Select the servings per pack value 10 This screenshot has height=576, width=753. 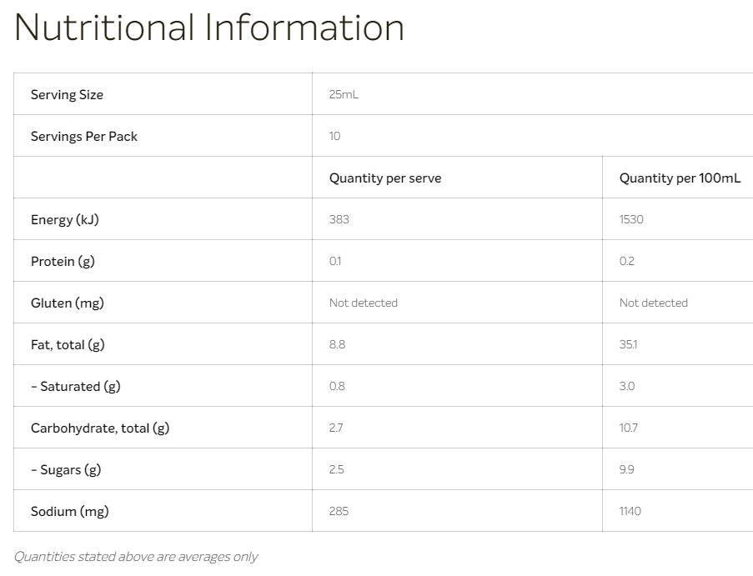coord(334,136)
